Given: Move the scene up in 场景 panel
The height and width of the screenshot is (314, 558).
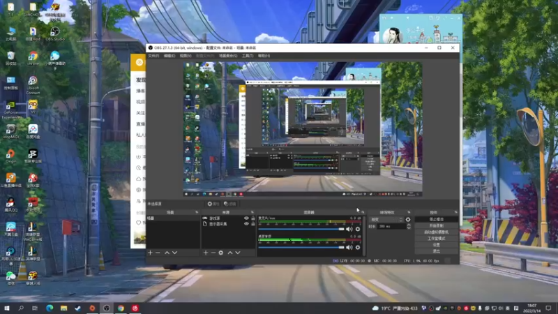Looking at the screenshot, I should pos(167,253).
